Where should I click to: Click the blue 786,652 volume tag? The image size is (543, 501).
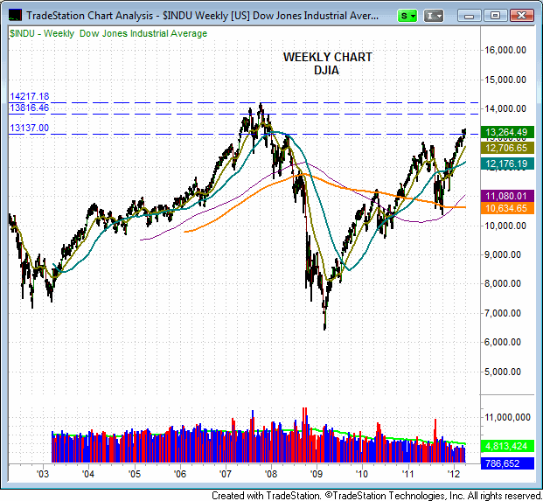click(504, 463)
